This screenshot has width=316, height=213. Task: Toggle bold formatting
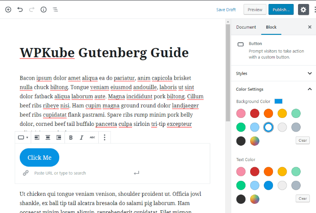(x=71, y=137)
